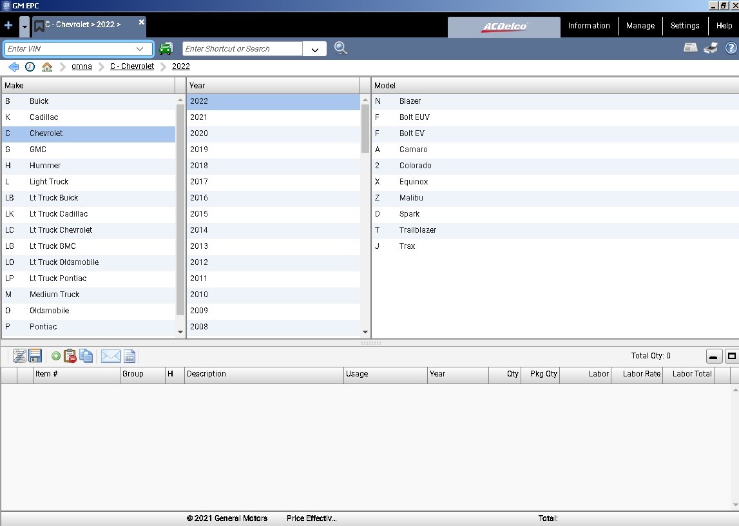Click the copy documents icon

(86, 356)
